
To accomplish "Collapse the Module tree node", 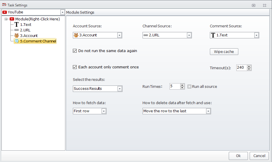I will click(6, 19).
